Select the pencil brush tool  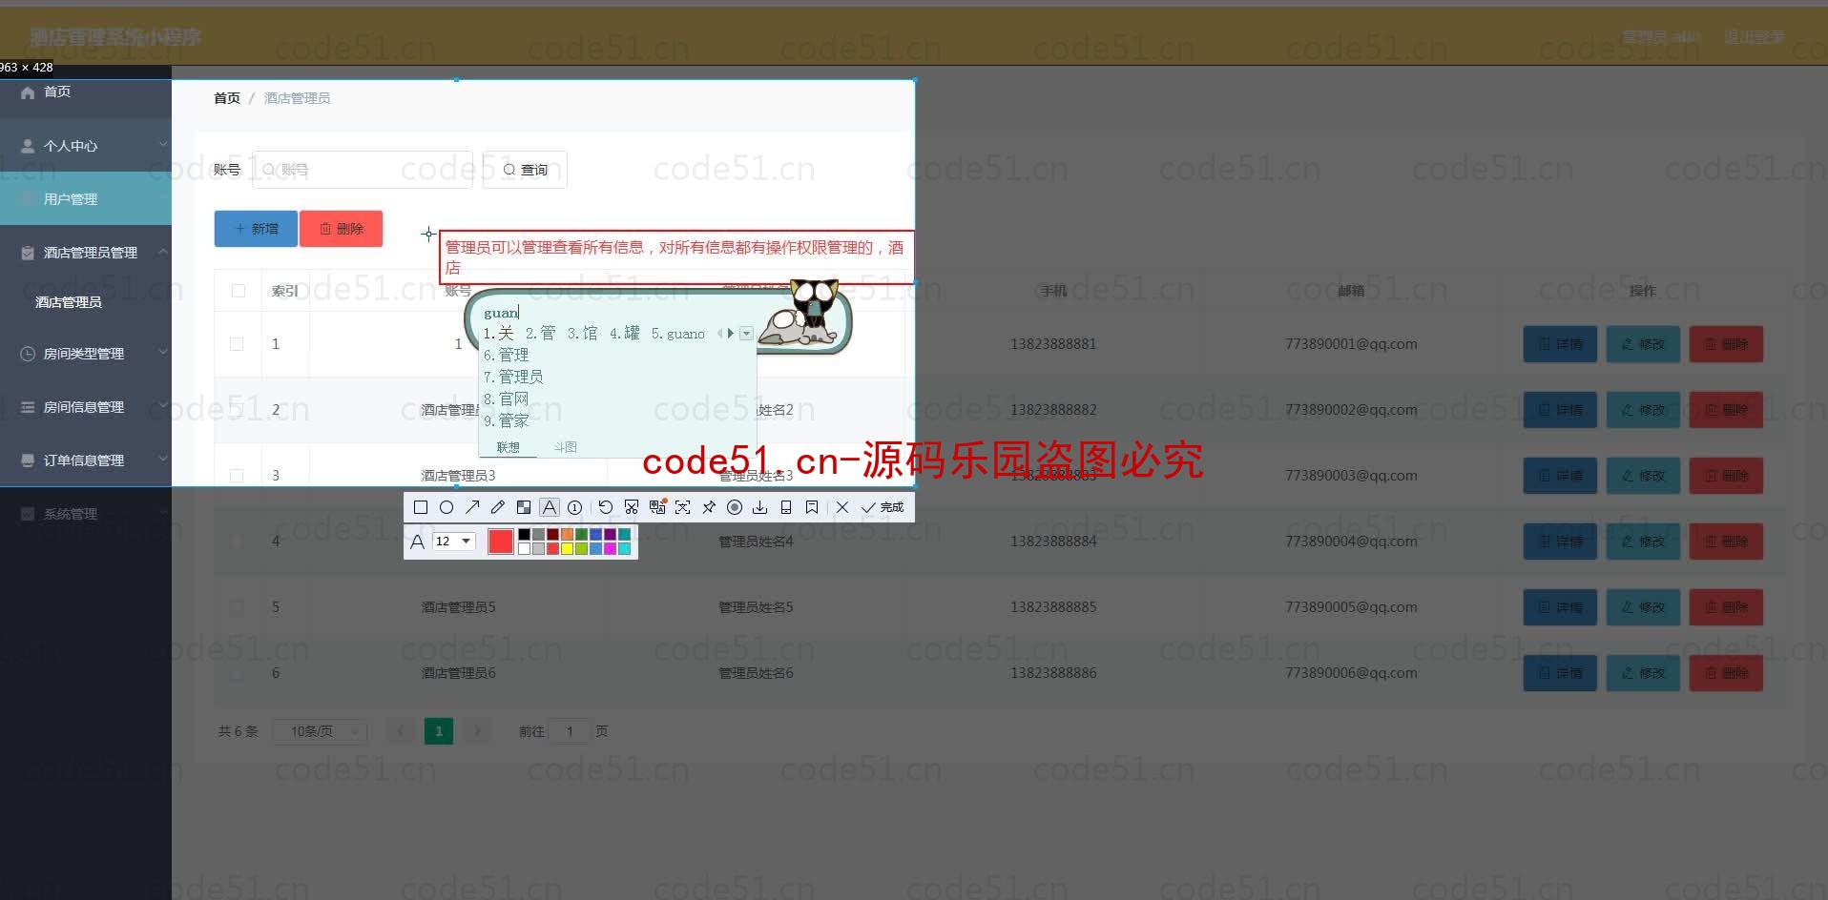[498, 507]
